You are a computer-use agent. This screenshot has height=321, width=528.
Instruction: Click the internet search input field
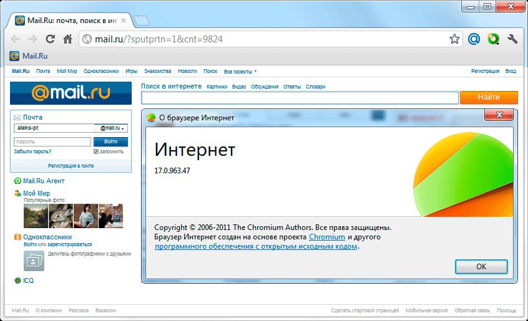point(300,98)
